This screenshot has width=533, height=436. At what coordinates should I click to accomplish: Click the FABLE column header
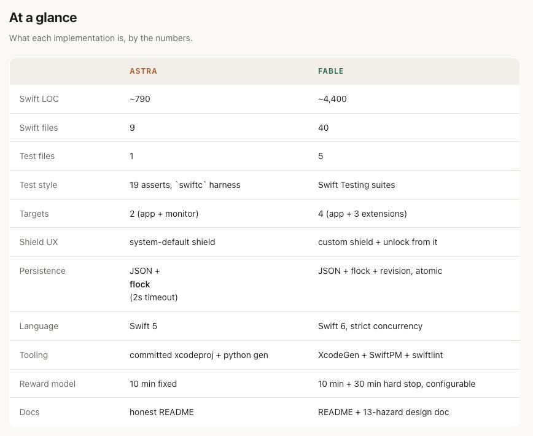(x=331, y=71)
